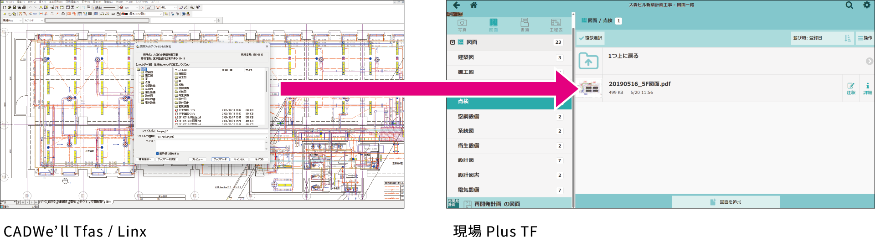Click the folder-up icon
875x237 pixels.
588,61
